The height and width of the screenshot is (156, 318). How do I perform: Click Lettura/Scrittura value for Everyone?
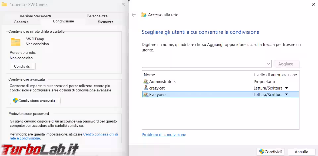(x=268, y=94)
